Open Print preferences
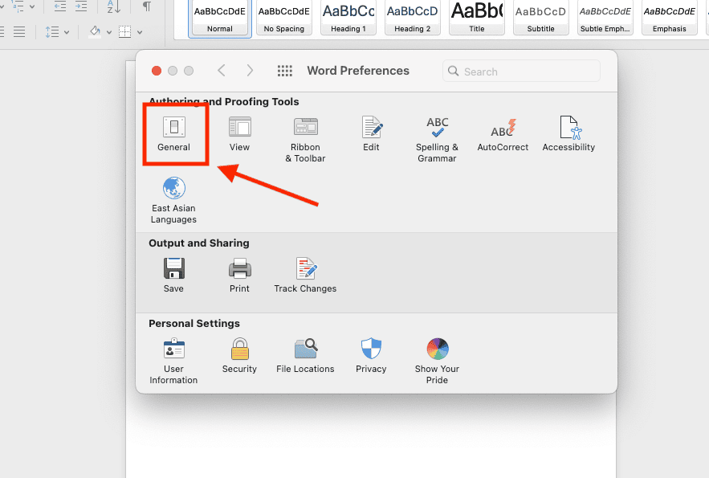 (239, 275)
